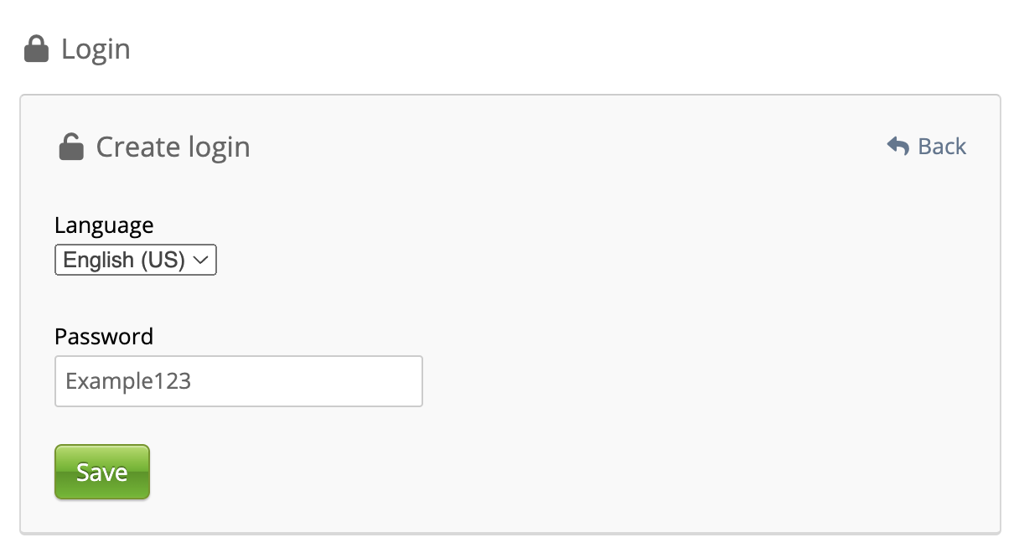Select the English (US) combo box
1019x553 pixels.
pyautogui.click(x=136, y=261)
